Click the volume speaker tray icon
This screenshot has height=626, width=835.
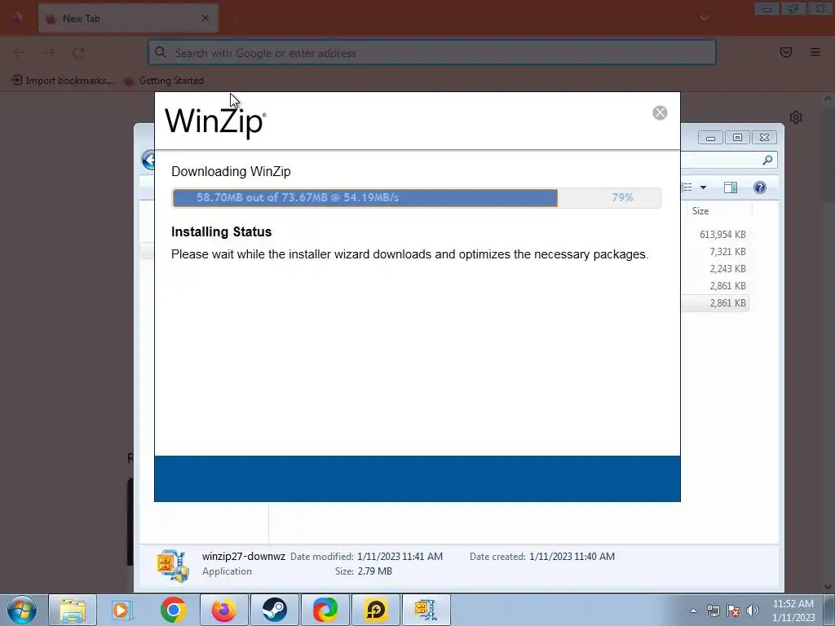click(753, 611)
